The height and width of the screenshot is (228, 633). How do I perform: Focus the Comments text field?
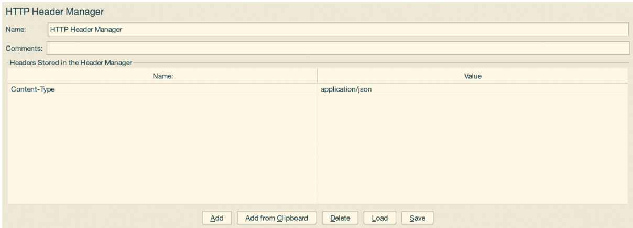coord(337,48)
